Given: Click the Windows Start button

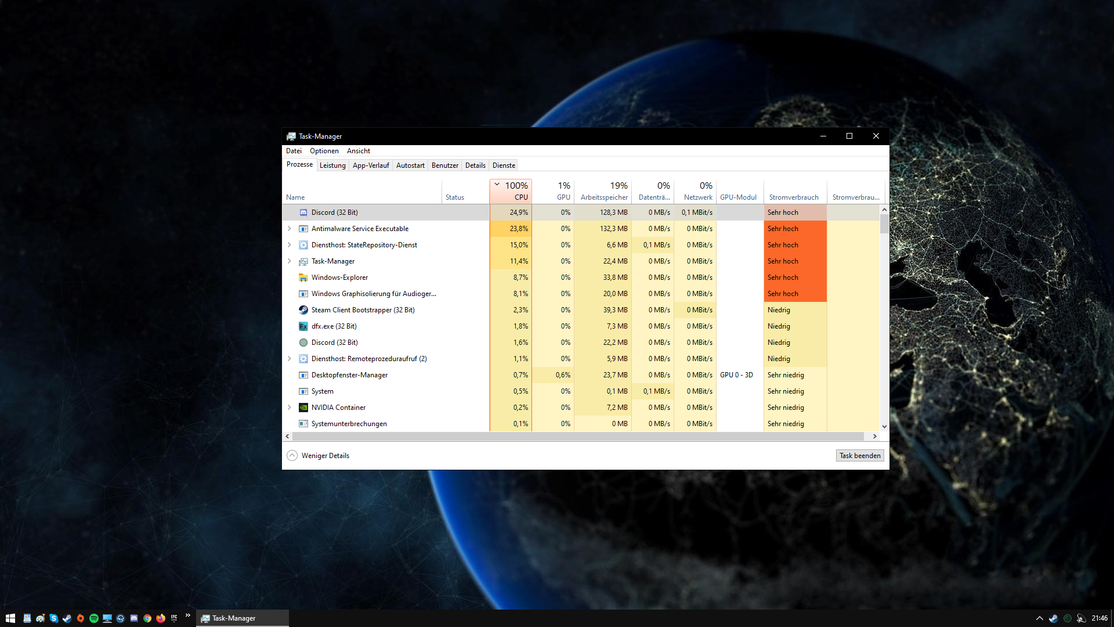Looking at the screenshot, I should click(10, 618).
